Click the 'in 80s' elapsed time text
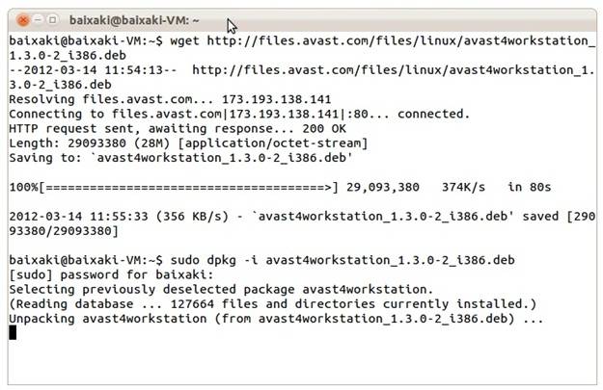This screenshot has height=390, width=603. [529, 188]
